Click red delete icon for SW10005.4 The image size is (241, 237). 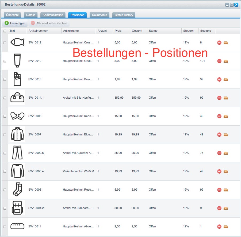click(219, 171)
